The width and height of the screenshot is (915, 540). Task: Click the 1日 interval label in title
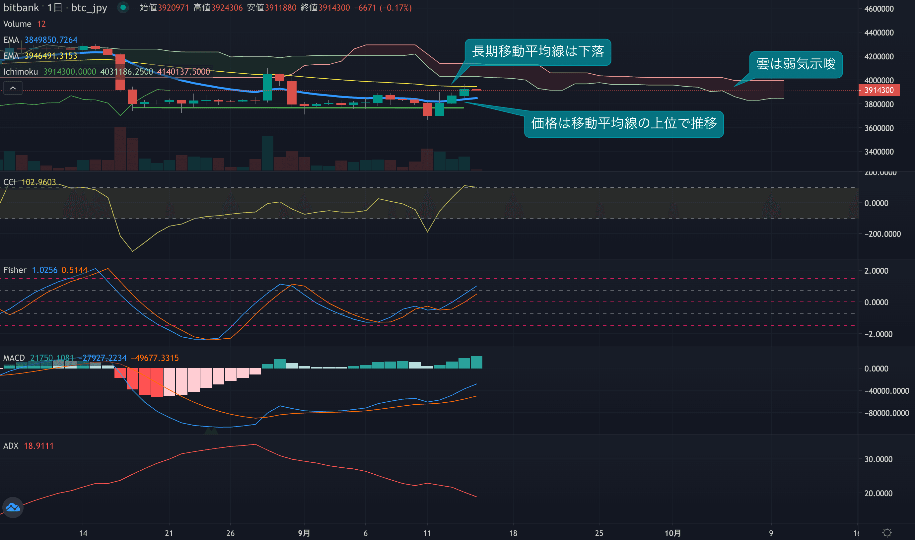(55, 8)
